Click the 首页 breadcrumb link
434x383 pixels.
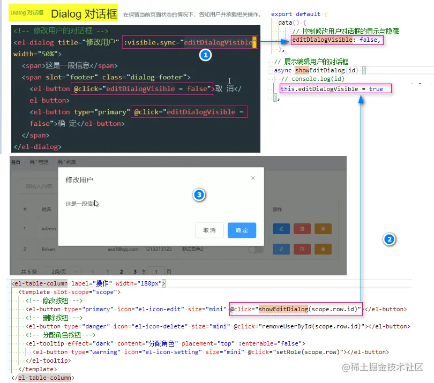16,162
